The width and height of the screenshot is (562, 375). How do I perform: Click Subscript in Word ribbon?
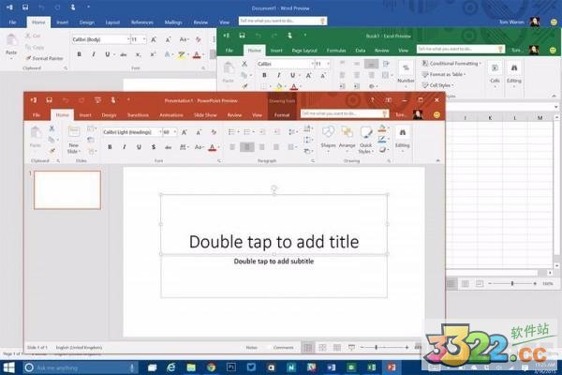tap(138, 54)
